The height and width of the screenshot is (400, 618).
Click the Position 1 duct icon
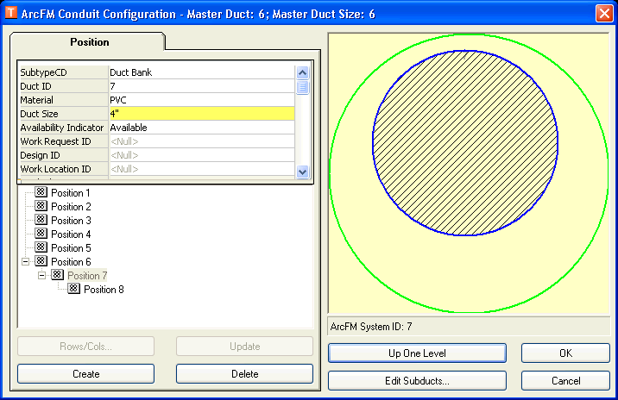click(41, 192)
